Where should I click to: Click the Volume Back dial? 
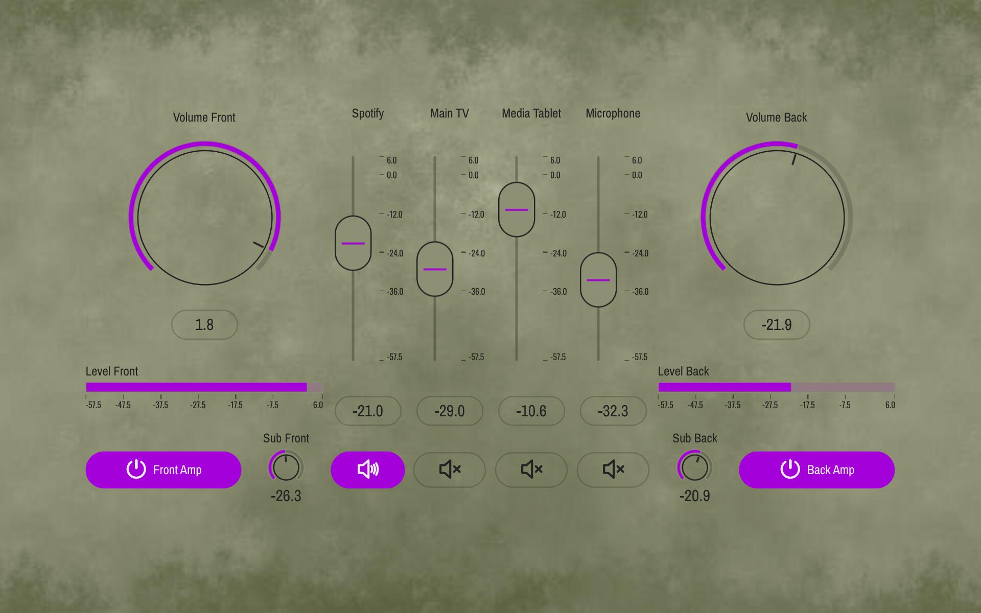[x=777, y=217]
